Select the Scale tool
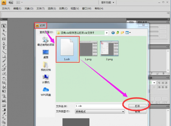Viewport: 171px width, 126px height. tap(4, 82)
